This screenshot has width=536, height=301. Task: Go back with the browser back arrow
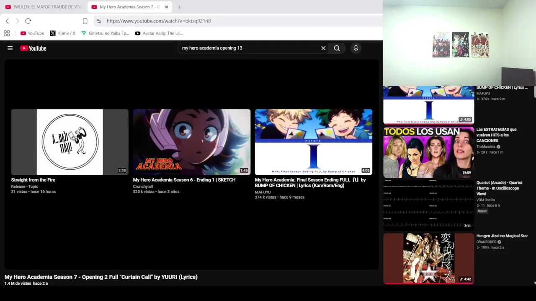(7, 21)
